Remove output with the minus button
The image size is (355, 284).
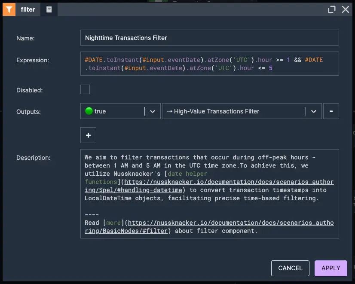[331, 111]
